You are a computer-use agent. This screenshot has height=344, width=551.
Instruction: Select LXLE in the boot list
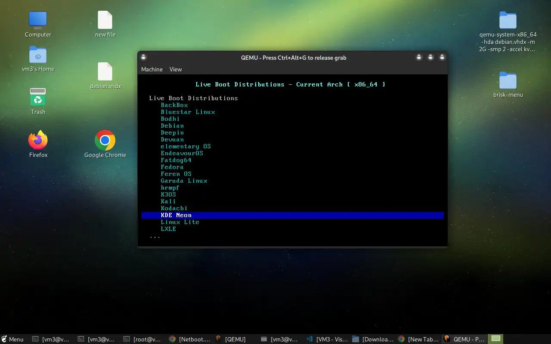click(x=168, y=229)
